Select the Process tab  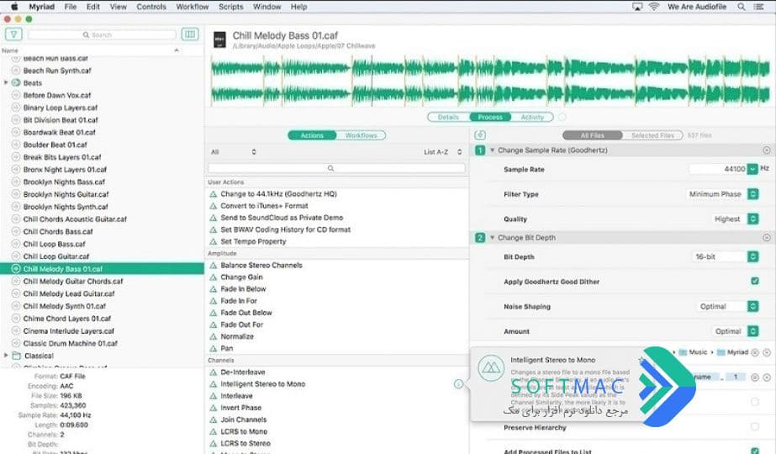pyautogui.click(x=490, y=118)
